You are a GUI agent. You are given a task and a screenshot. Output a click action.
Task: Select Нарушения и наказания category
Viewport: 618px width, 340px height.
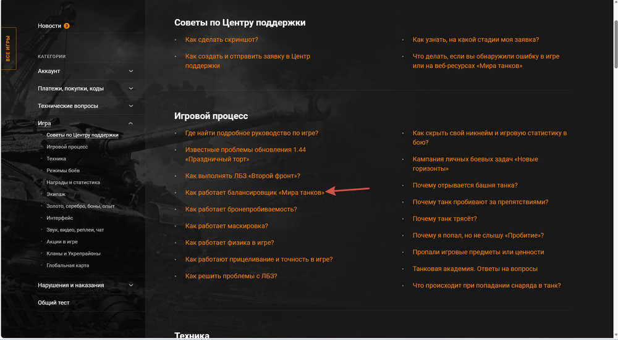click(71, 285)
